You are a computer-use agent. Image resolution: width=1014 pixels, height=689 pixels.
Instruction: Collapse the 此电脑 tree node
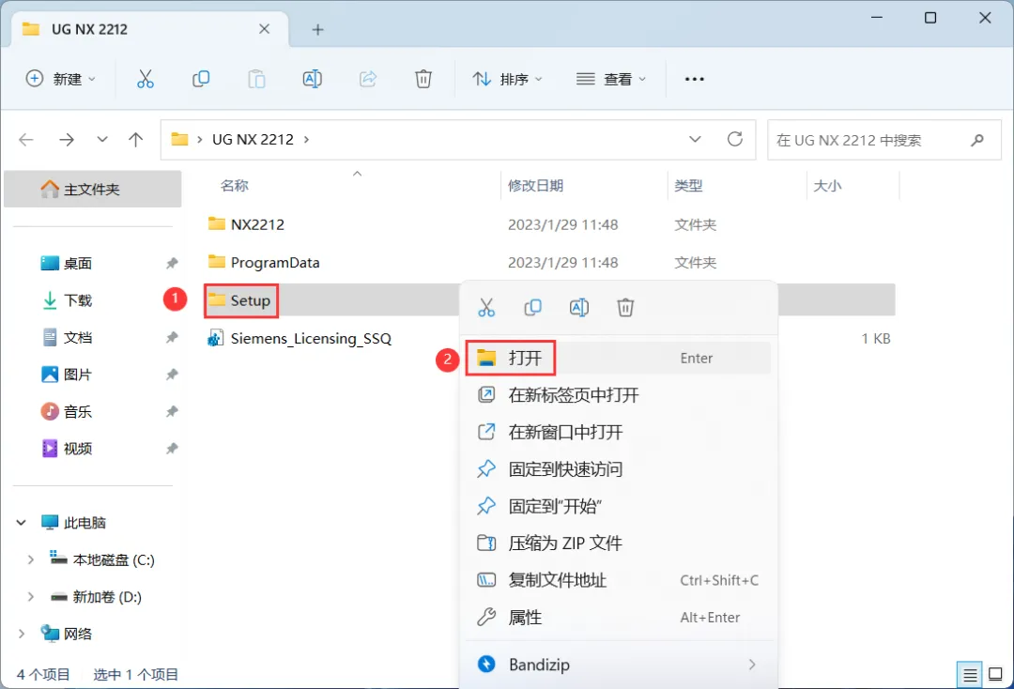[x=22, y=523]
